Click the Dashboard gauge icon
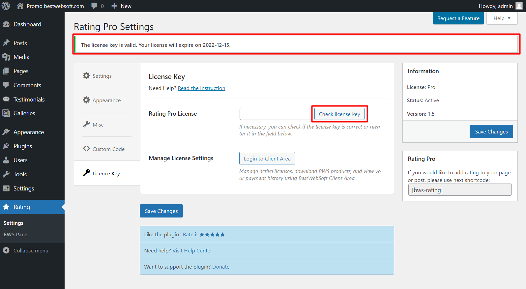This screenshot has height=289, width=526. (6, 24)
